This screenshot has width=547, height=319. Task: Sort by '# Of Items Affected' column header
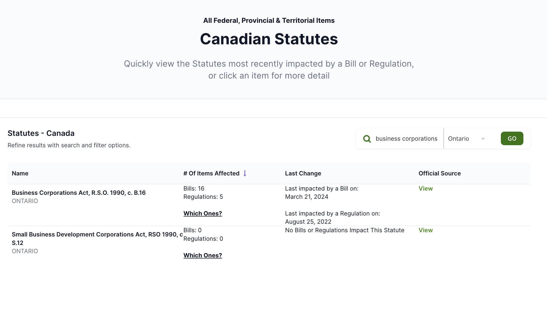point(211,173)
